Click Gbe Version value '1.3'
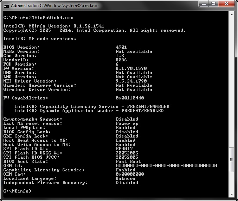The width and height of the screenshot is (238, 201). point(120,56)
